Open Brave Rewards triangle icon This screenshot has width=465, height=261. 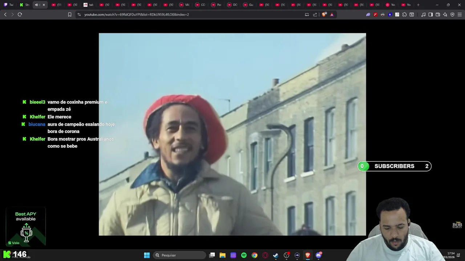[x=332, y=14]
